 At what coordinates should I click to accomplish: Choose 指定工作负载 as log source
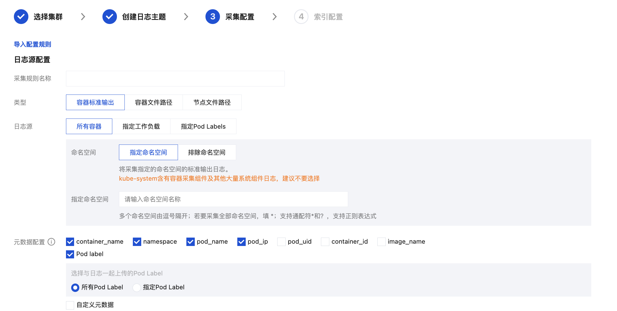pyautogui.click(x=141, y=127)
